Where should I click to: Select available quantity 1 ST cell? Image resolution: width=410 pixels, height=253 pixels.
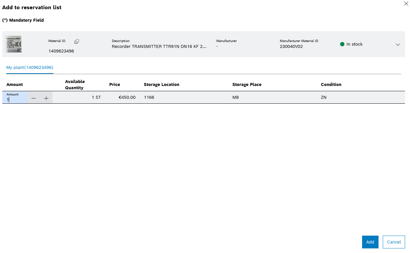coord(96,97)
